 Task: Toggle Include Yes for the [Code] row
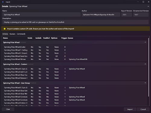[40, 47]
